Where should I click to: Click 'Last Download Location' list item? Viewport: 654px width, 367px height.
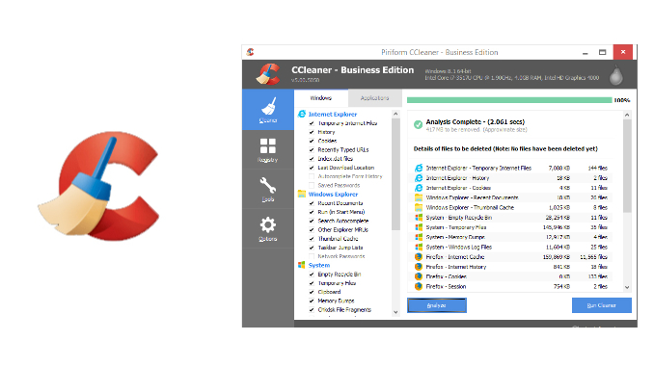[345, 168]
